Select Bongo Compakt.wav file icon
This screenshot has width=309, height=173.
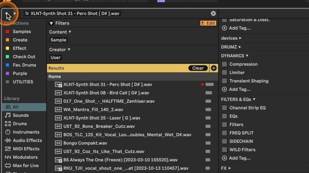coord(58,143)
